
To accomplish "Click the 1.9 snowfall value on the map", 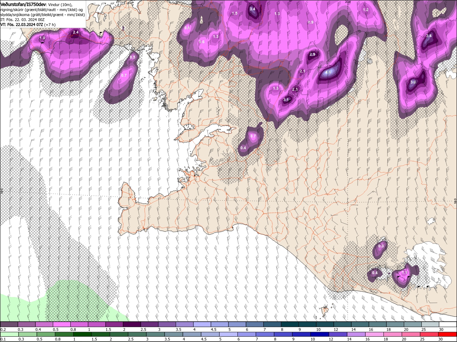I will click(42, 38).
